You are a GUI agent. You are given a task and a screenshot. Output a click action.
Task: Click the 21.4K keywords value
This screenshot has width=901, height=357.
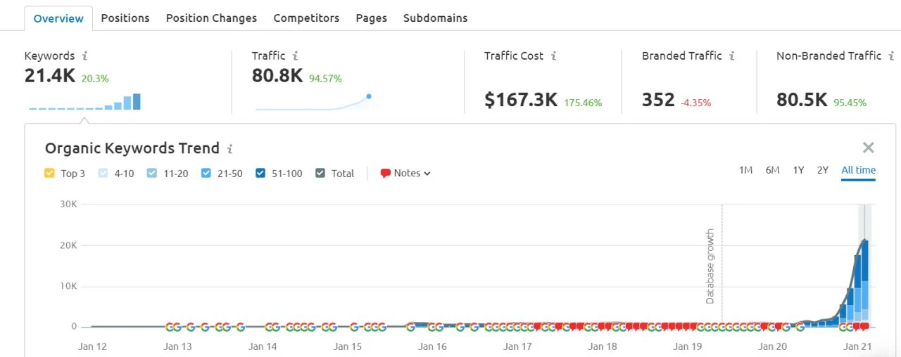coord(50,77)
